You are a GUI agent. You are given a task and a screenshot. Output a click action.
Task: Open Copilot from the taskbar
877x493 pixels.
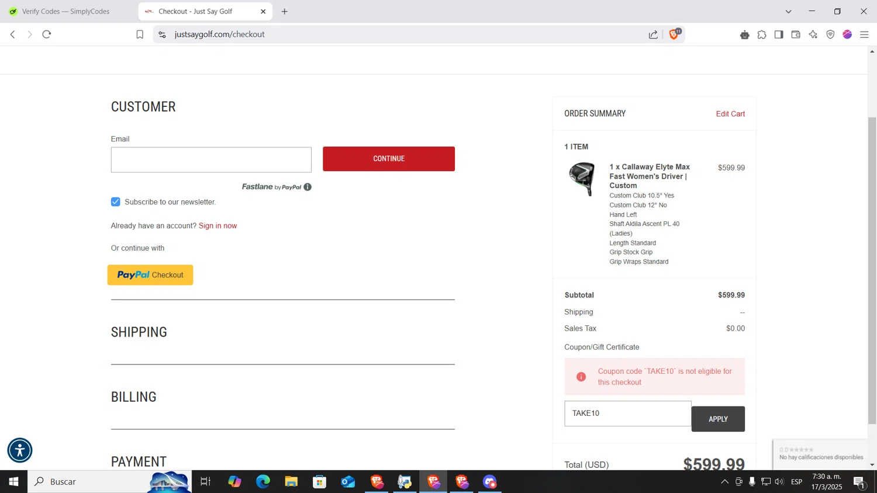point(234,482)
